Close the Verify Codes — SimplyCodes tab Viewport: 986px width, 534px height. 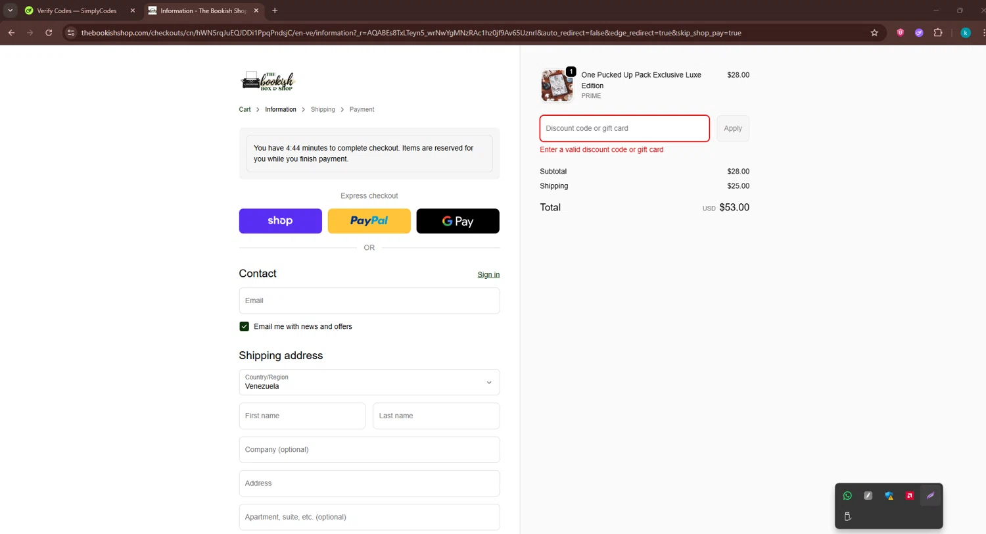tap(132, 11)
